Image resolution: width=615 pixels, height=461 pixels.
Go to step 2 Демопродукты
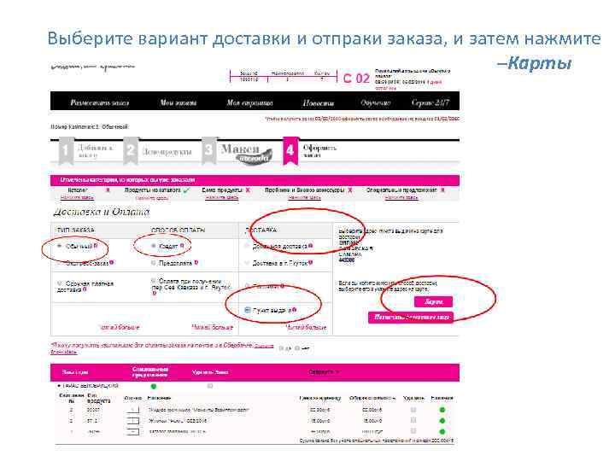coord(159,151)
